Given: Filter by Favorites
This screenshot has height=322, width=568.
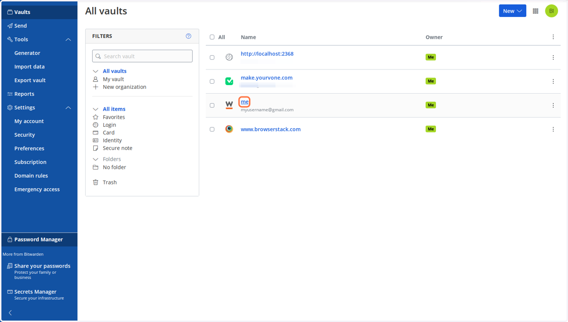Looking at the screenshot, I should 114,117.
